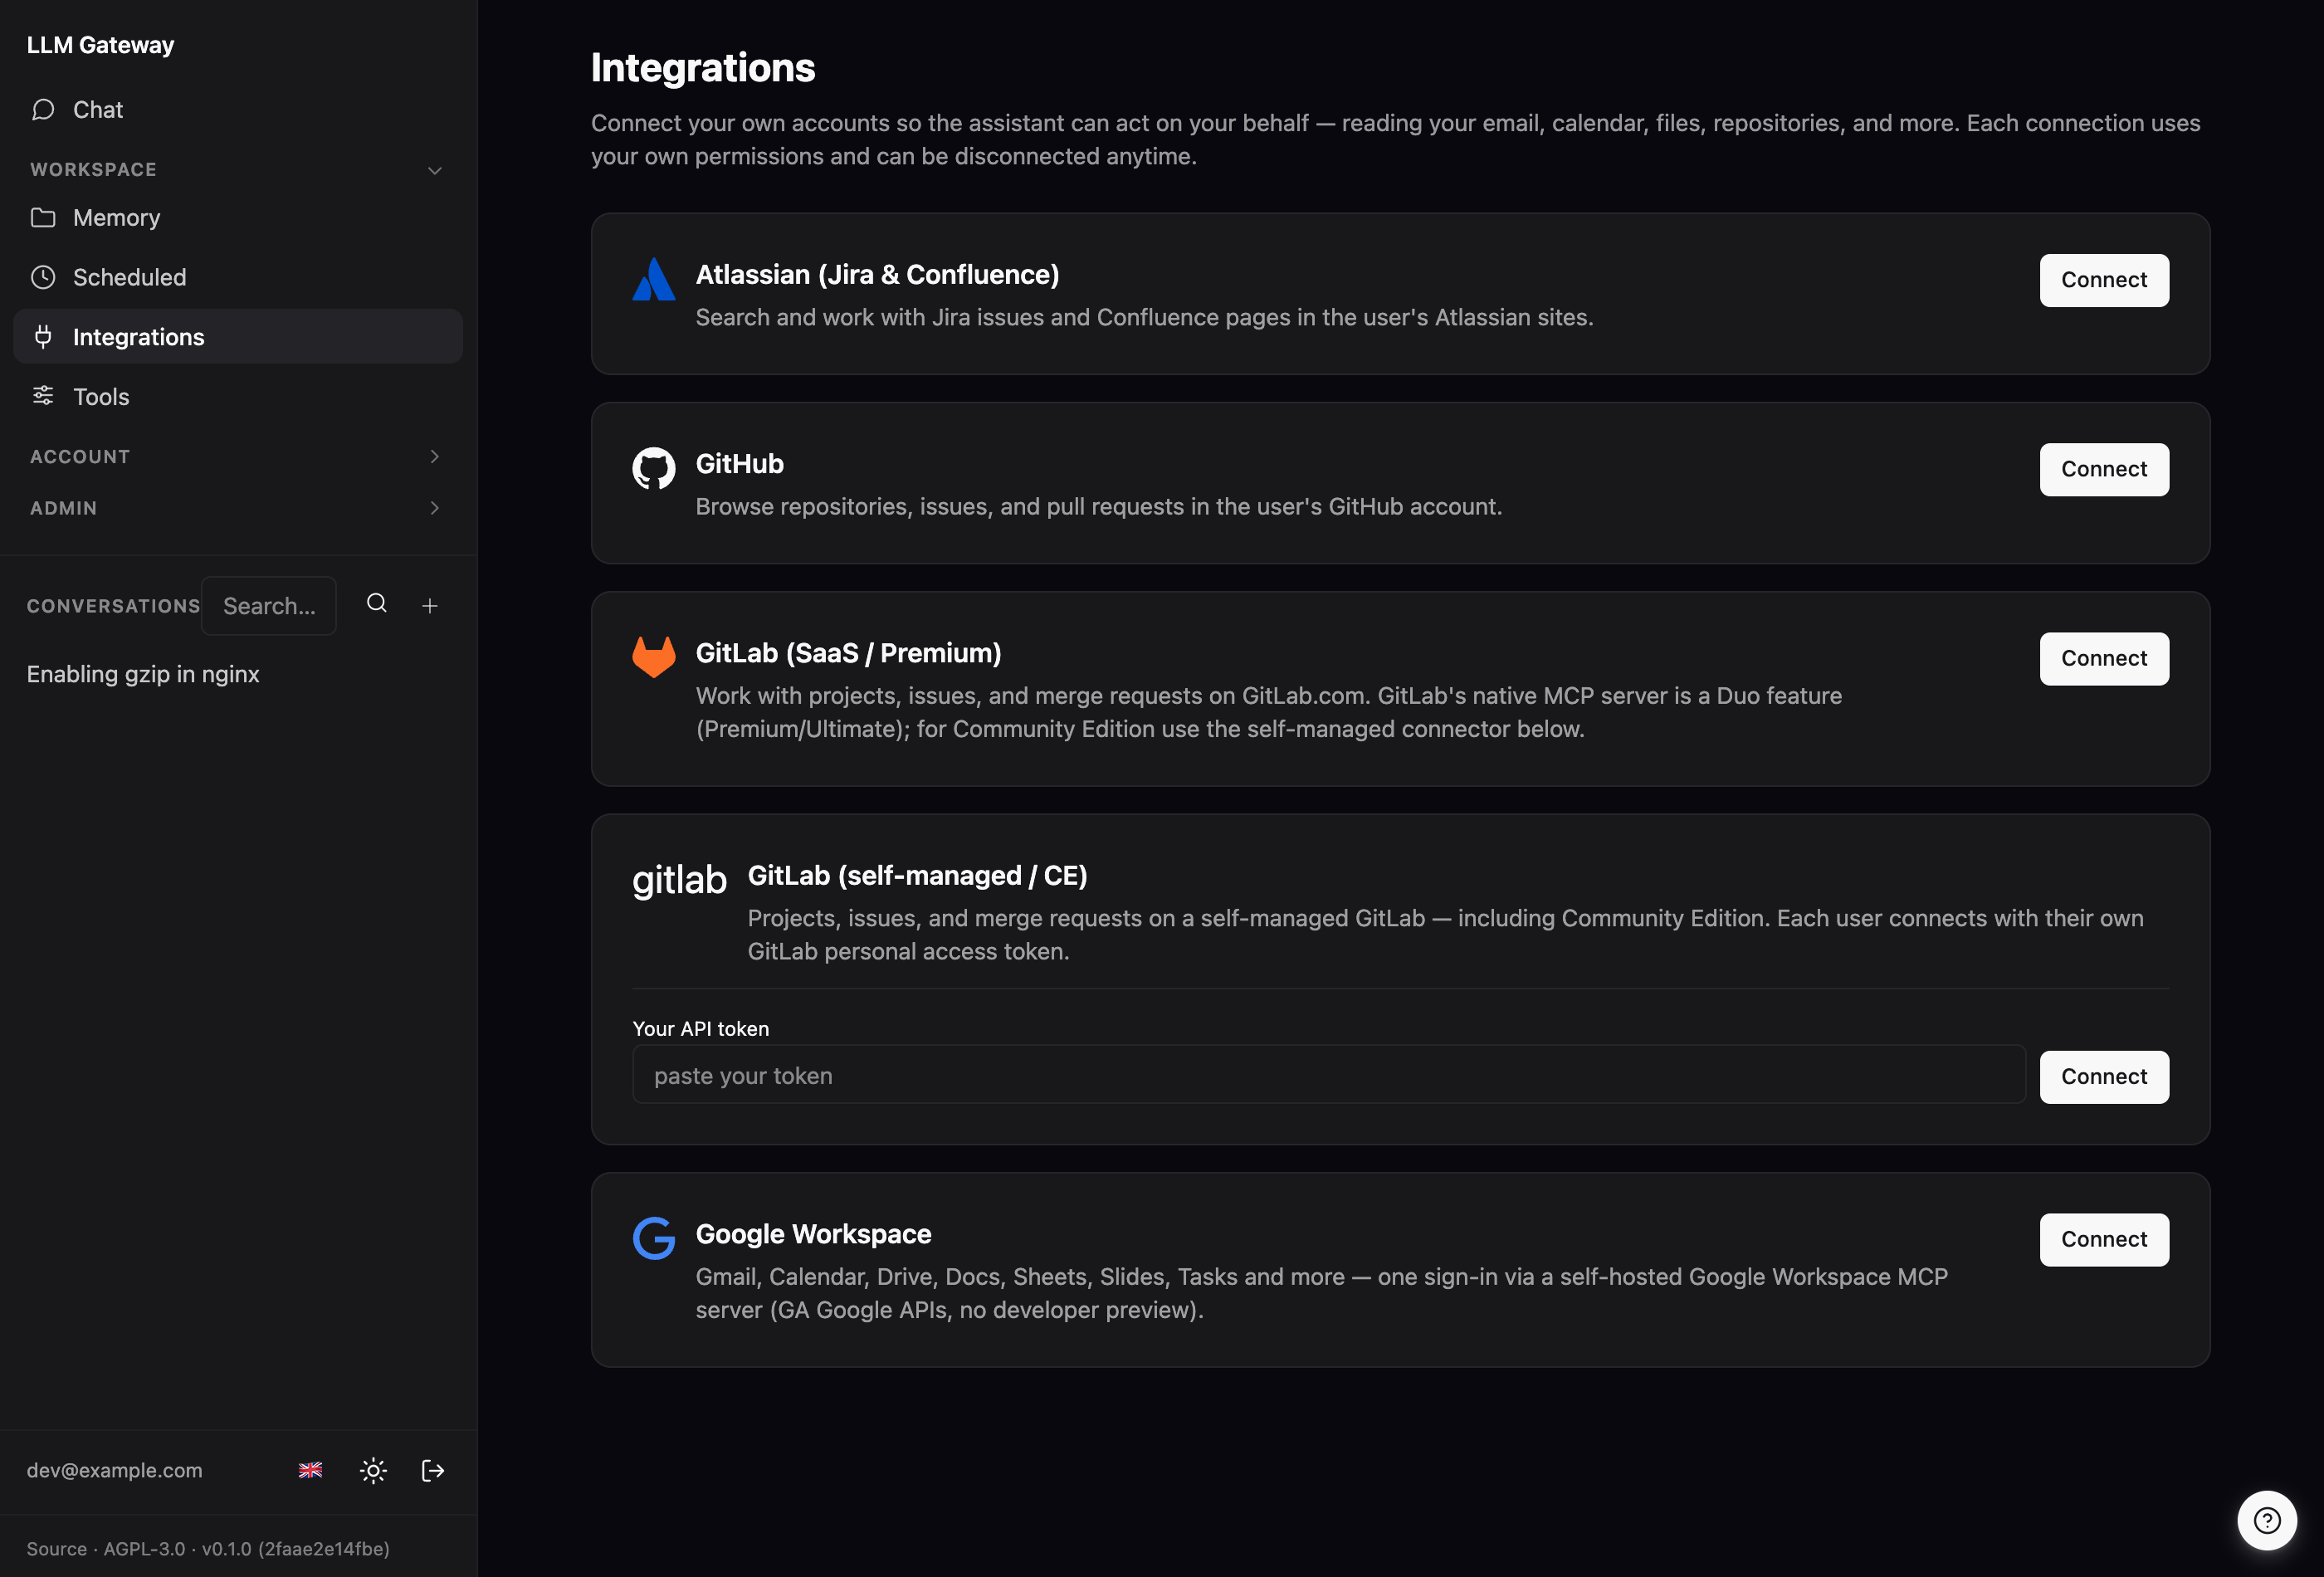Image resolution: width=2324 pixels, height=1577 pixels.
Task: Click the 'Your API token' label
Action: click(701, 1029)
